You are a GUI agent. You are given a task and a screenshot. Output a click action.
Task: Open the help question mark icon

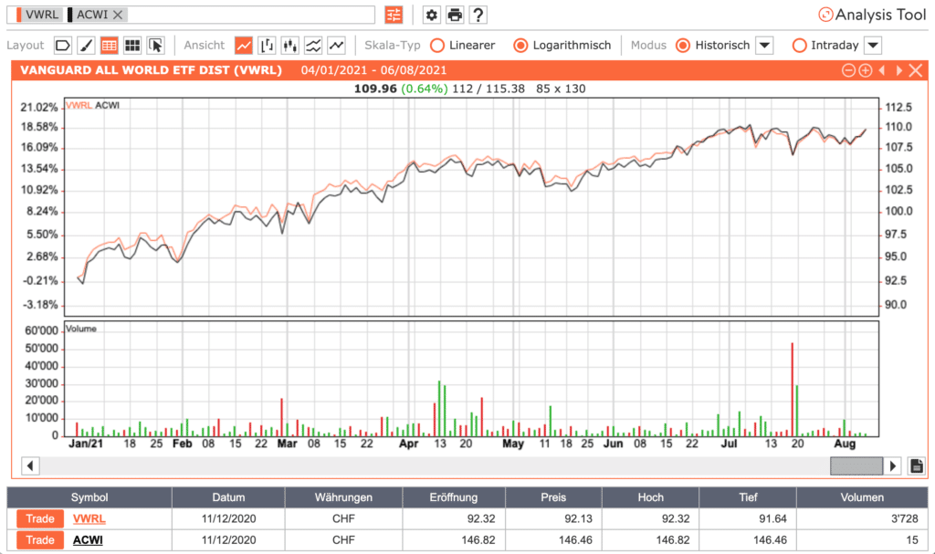pyautogui.click(x=478, y=15)
